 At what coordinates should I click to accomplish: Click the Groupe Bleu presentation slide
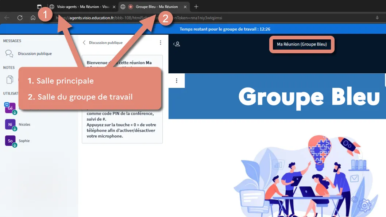click(x=277, y=145)
